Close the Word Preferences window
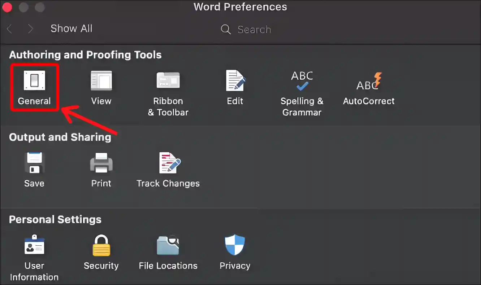Viewport: 481px width, 285px height. pos(7,7)
